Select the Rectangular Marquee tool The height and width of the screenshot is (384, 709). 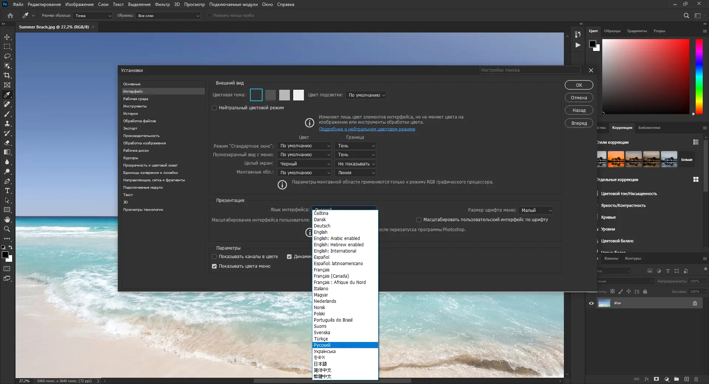pos(7,47)
